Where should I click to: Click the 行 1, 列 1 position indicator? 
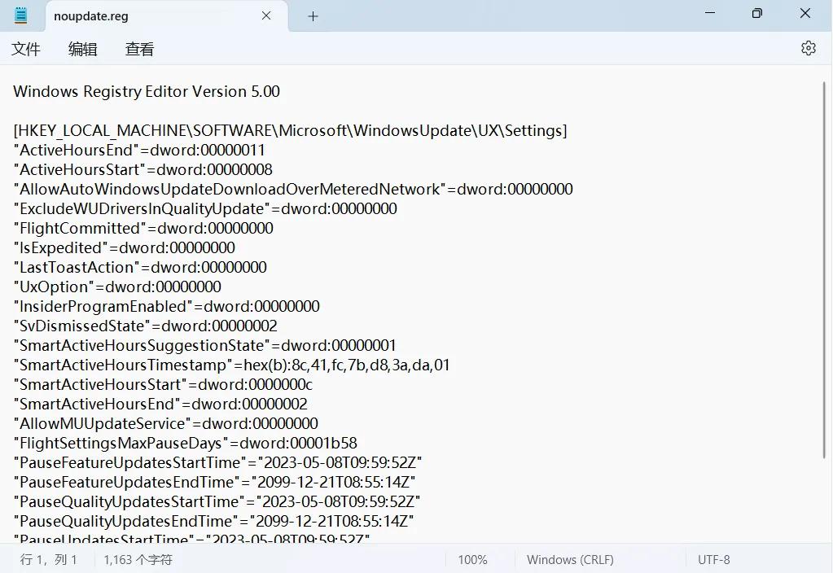(x=49, y=560)
